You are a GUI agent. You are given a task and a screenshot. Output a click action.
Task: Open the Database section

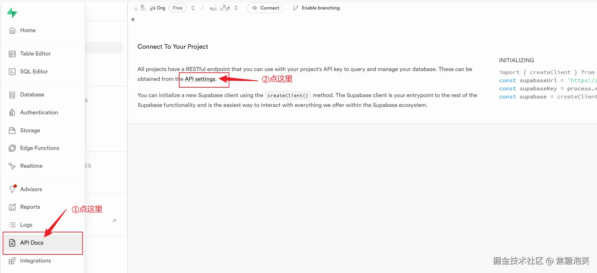click(43, 95)
